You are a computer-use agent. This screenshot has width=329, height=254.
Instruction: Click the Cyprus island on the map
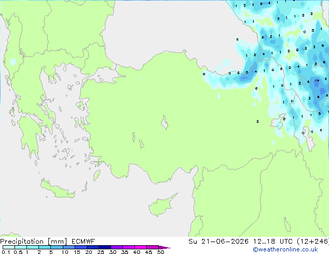click(x=161, y=205)
